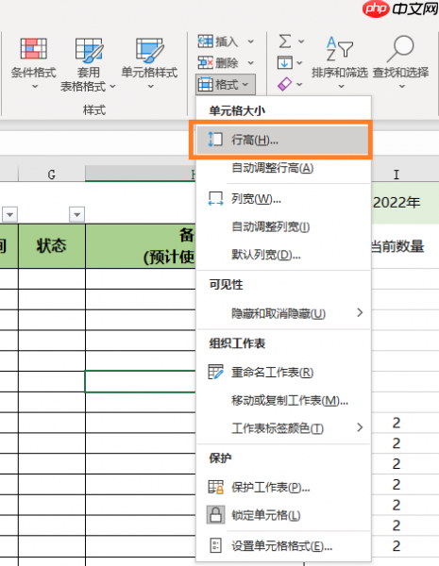Expand the 单元格样式 dropdown chevron

click(151, 86)
